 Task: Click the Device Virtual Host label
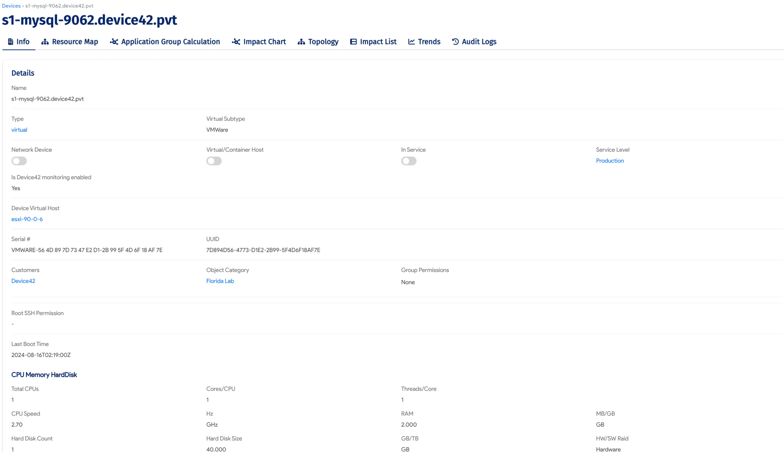[x=35, y=208]
